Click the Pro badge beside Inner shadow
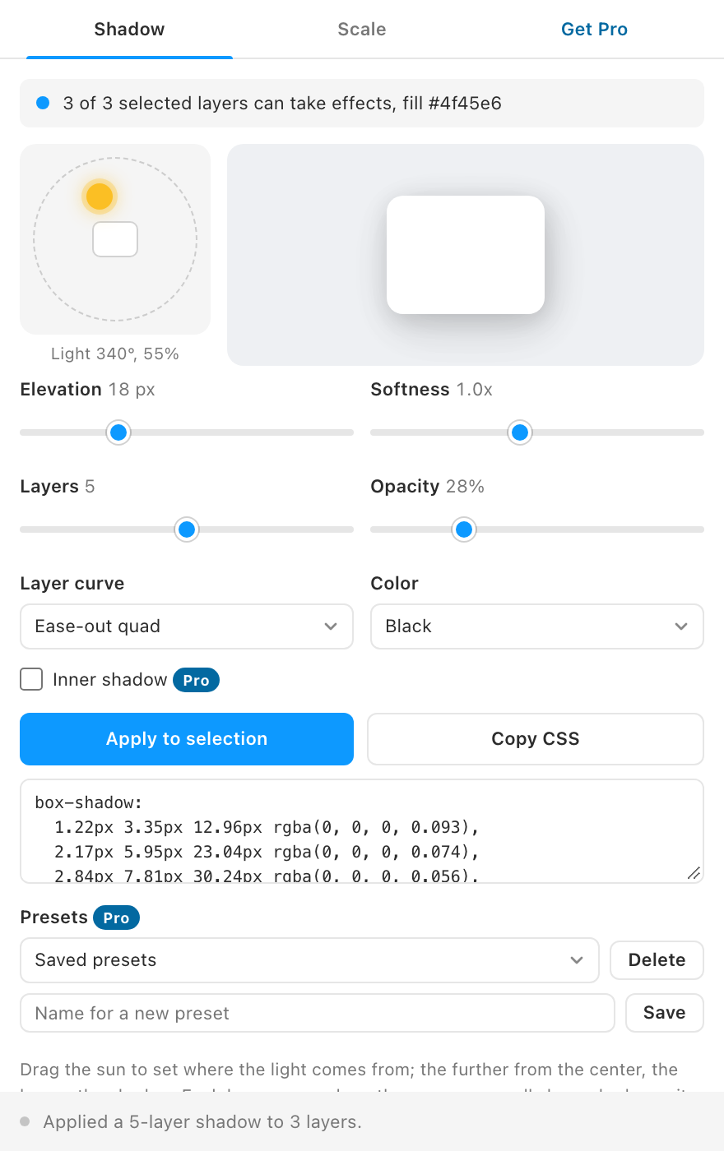This screenshot has width=724, height=1151. [196, 680]
